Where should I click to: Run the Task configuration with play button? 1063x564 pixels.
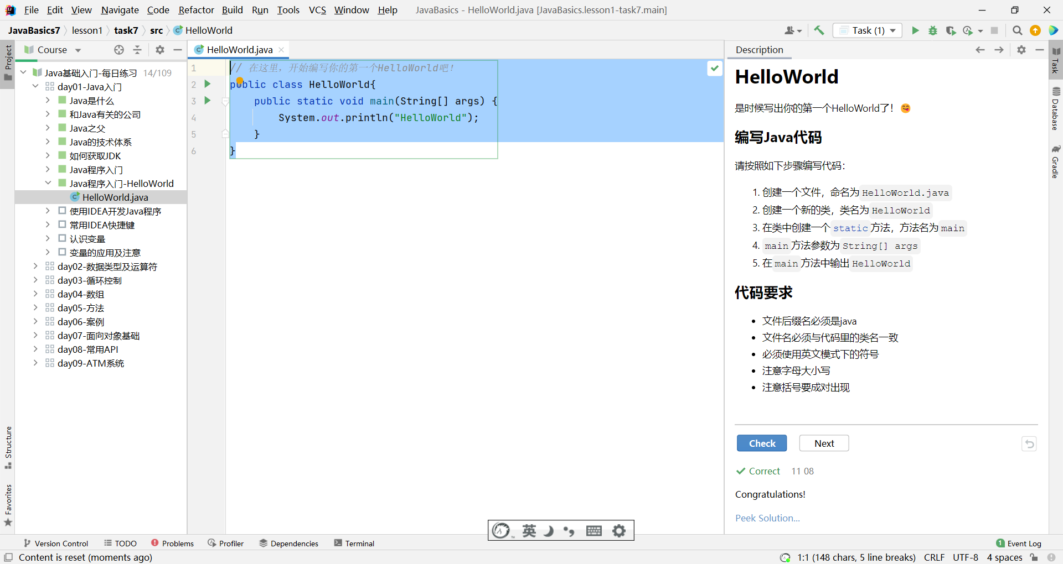tap(915, 30)
